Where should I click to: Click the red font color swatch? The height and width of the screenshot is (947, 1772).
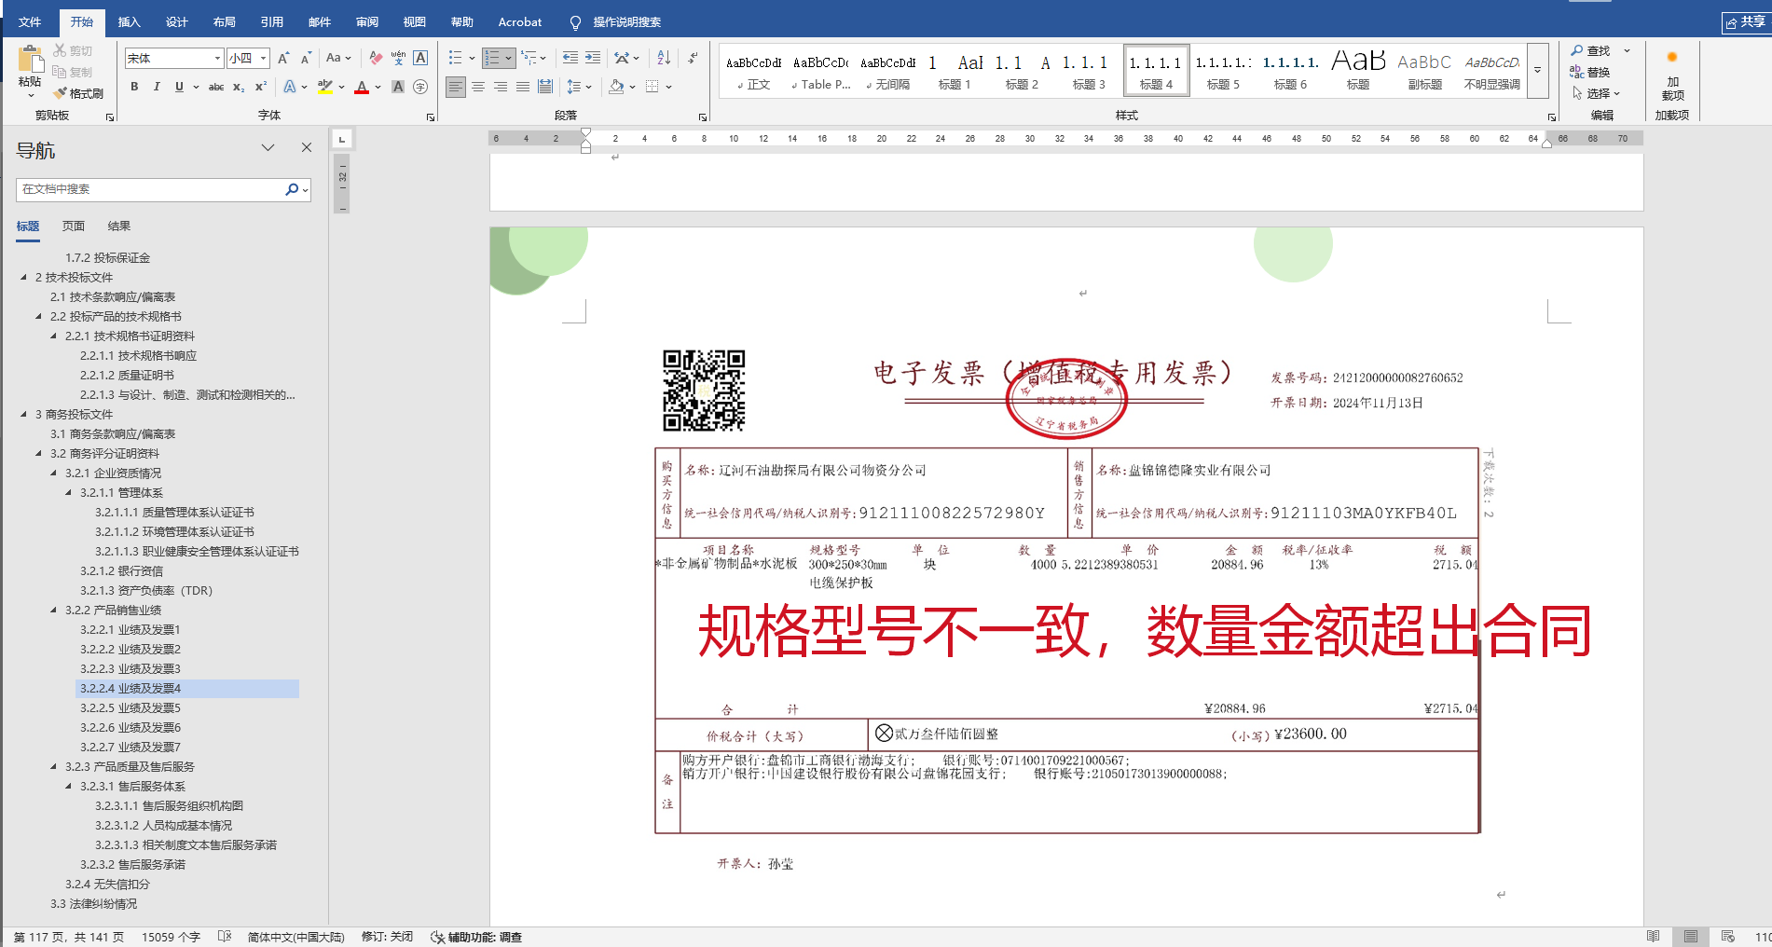[x=362, y=87]
